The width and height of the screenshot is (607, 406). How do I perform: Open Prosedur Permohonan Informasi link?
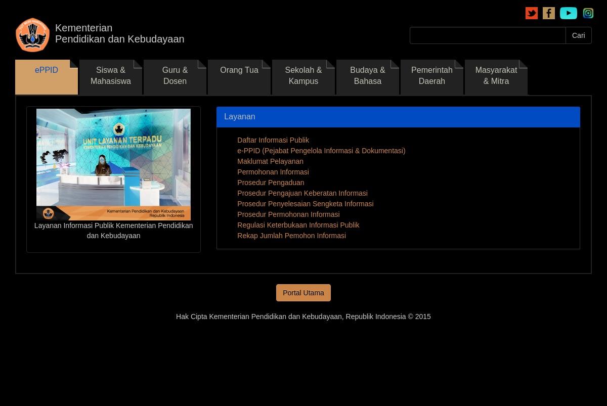coord(288,214)
